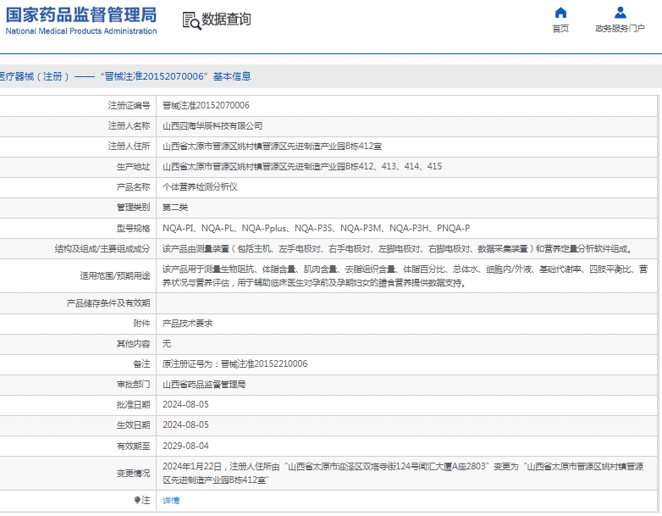Click the 批准日期 label

133,405
